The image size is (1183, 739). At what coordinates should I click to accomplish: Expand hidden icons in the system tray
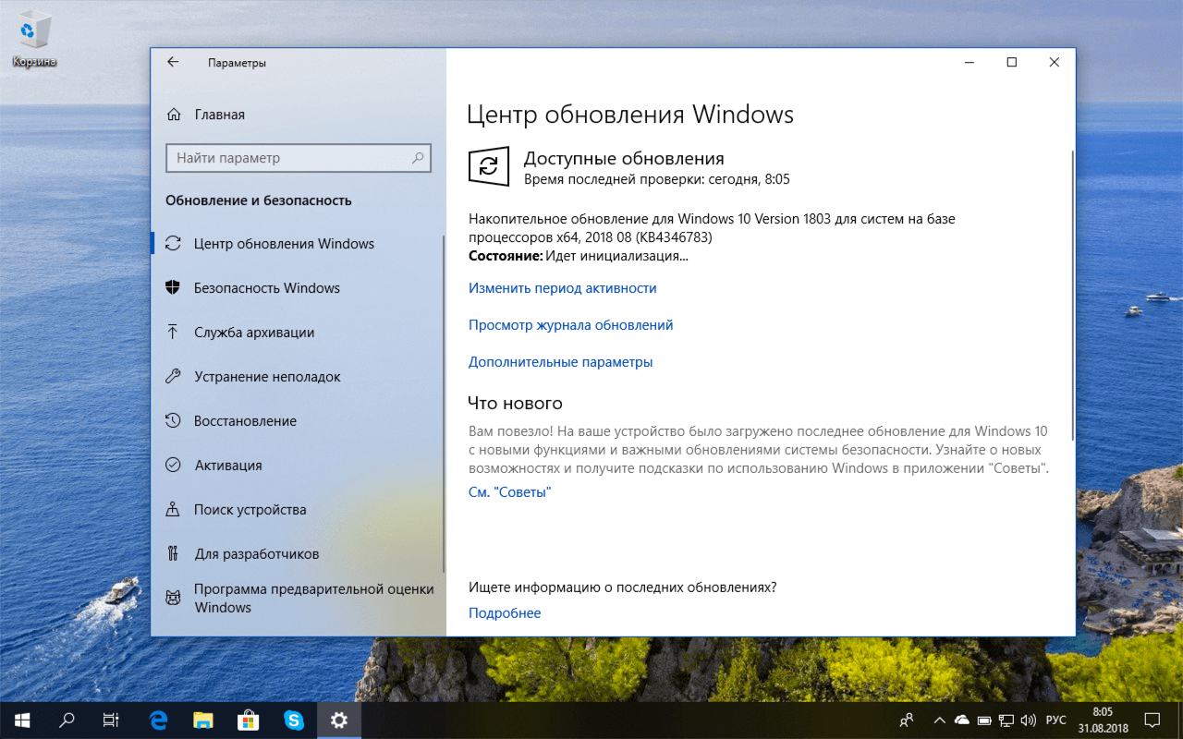938,720
